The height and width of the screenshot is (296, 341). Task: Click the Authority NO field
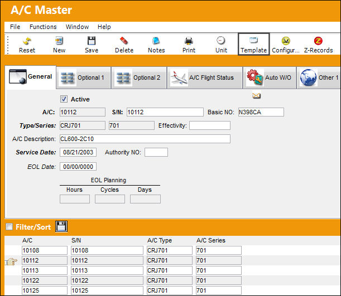point(156,152)
